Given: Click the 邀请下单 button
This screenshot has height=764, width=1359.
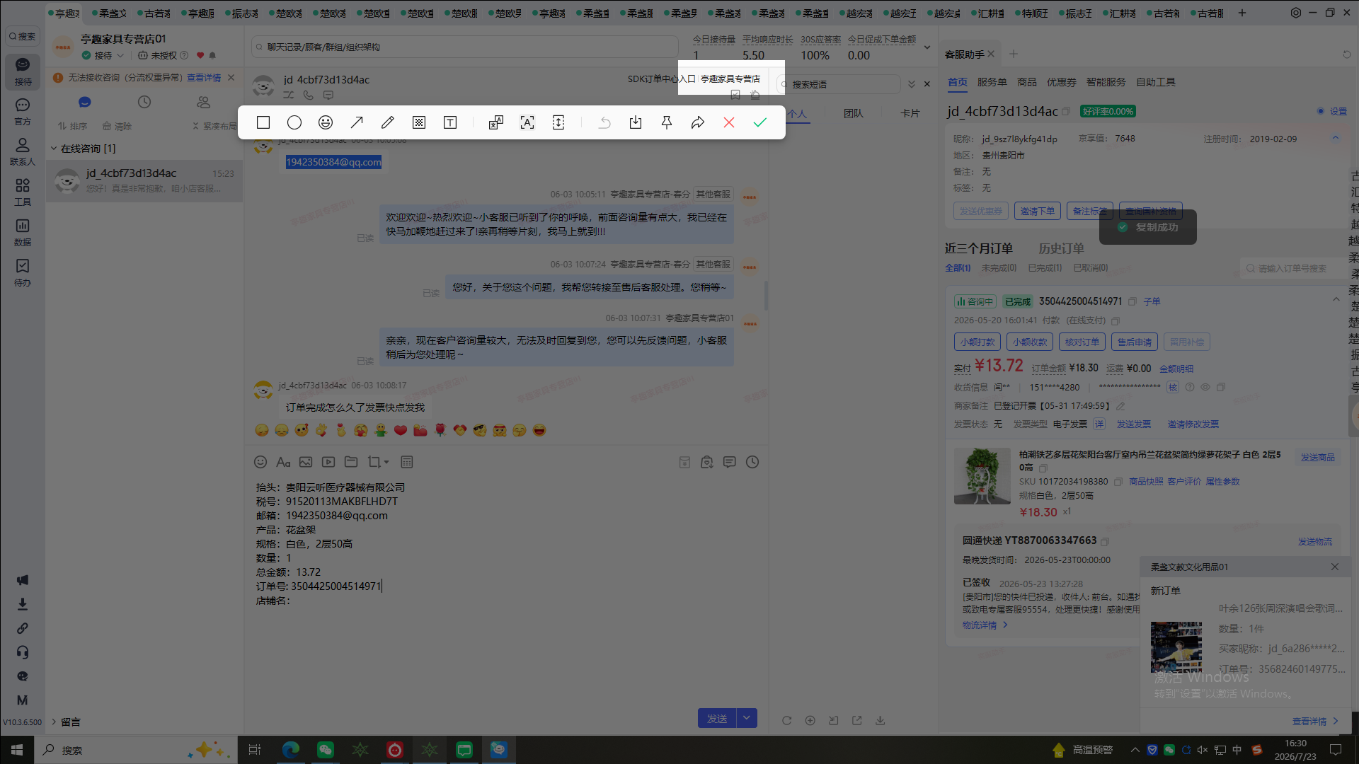Looking at the screenshot, I should click(x=1038, y=211).
